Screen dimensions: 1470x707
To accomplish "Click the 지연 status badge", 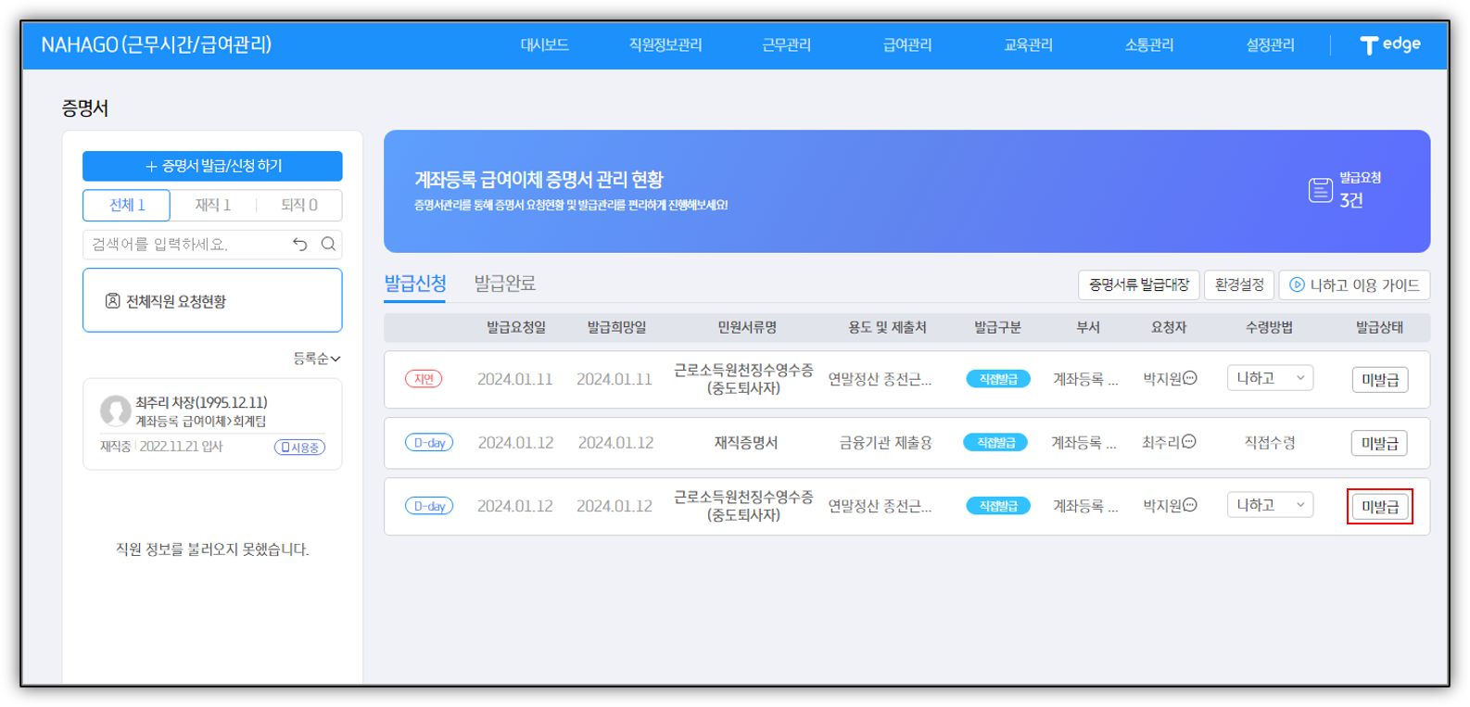I will pos(424,379).
